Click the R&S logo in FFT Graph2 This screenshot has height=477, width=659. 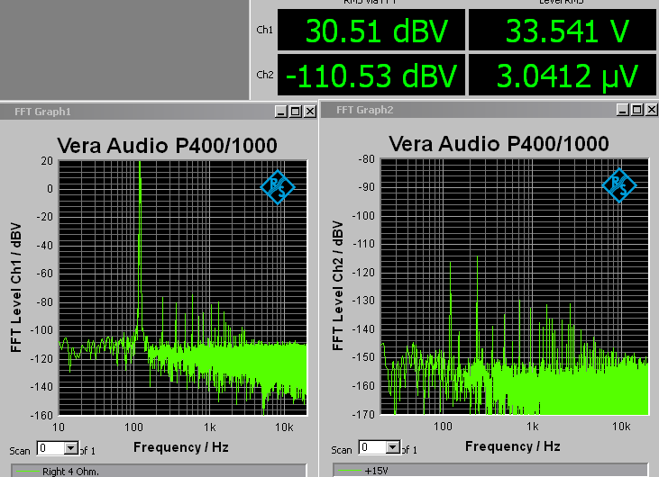point(619,185)
